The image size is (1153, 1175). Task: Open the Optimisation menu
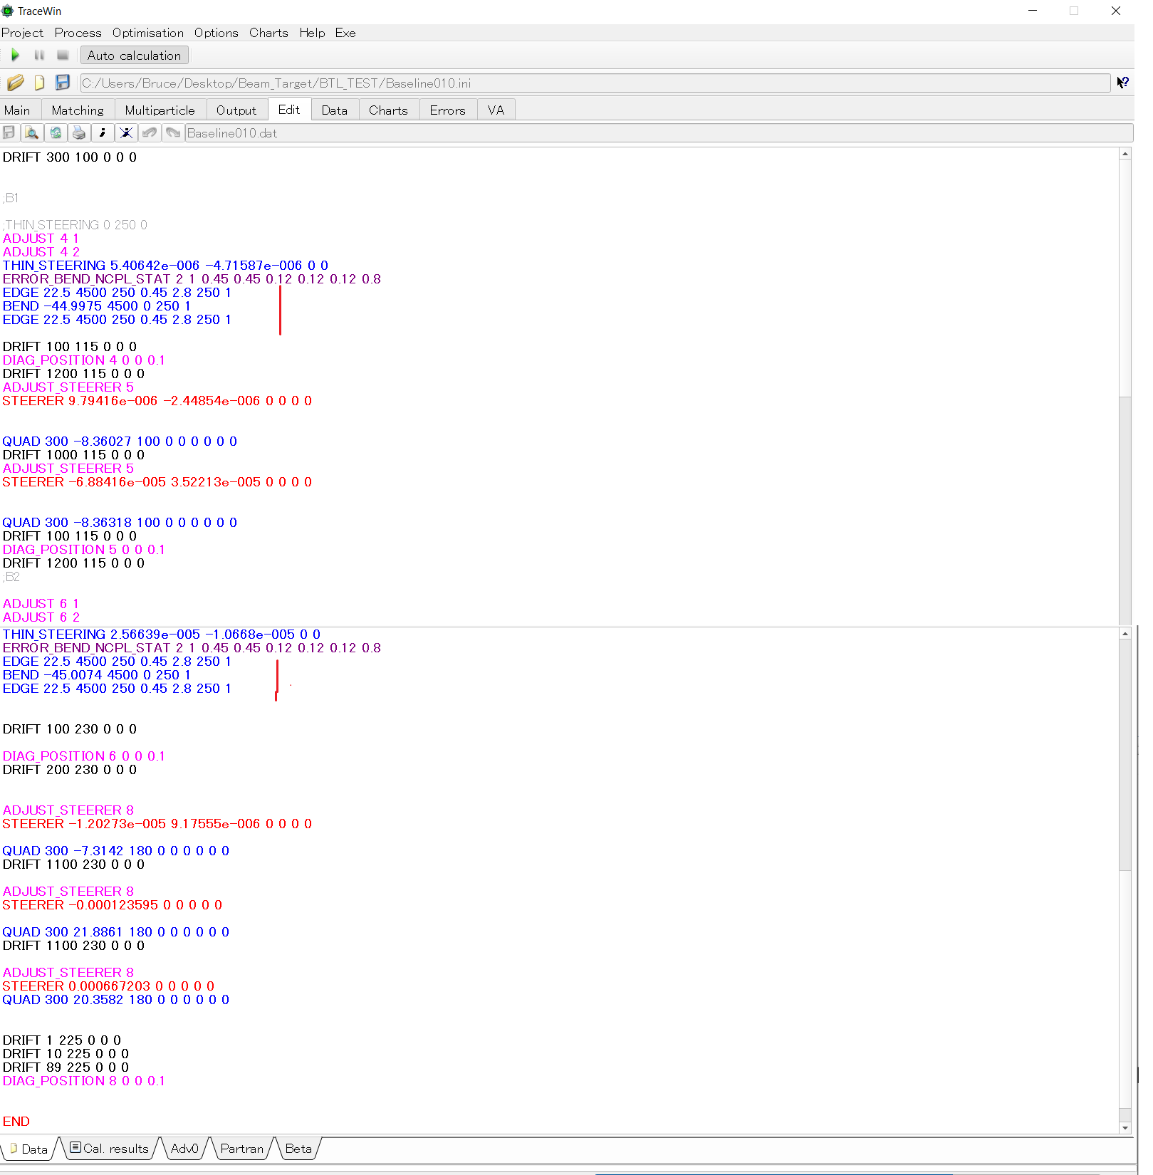(147, 33)
